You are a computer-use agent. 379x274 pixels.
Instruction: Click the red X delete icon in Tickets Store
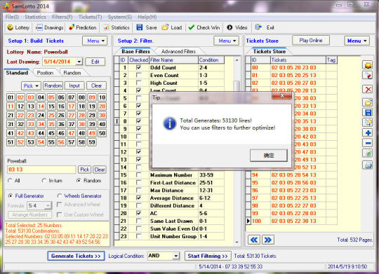click(x=368, y=89)
